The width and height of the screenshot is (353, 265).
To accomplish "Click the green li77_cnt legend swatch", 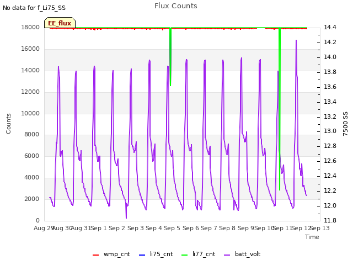I will click(x=185, y=255).
